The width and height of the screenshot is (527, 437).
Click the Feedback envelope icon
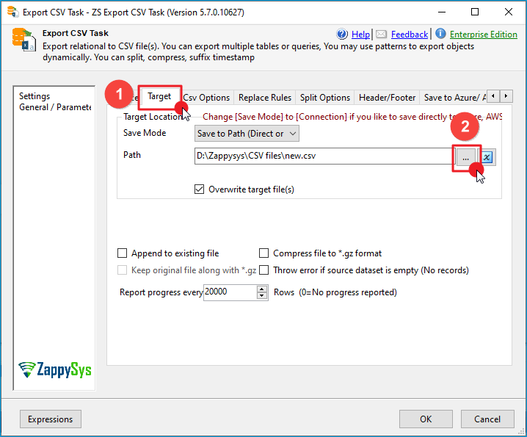tap(381, 35)
